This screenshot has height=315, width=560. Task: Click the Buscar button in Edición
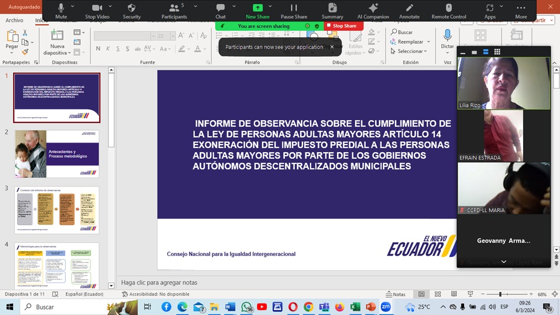click(402, 32)
